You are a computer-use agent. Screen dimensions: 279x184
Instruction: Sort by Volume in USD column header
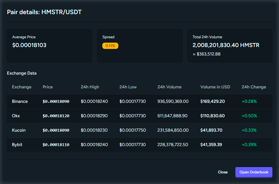click(215, 87)
